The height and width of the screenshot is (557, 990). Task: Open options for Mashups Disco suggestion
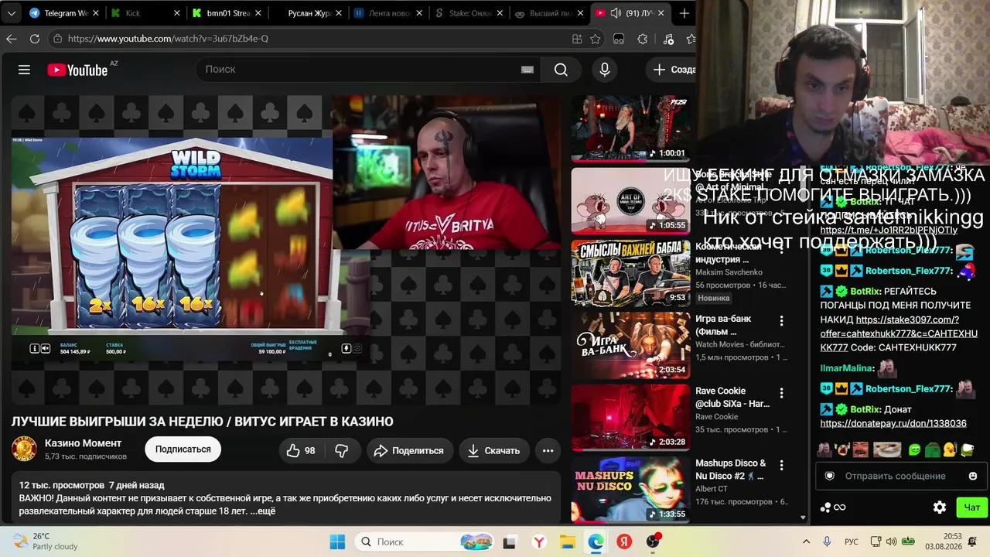(781, 465)
